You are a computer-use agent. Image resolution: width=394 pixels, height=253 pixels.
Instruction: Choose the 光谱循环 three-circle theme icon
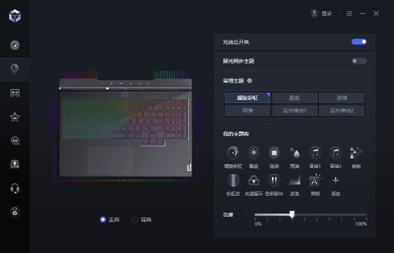[254, 181]
